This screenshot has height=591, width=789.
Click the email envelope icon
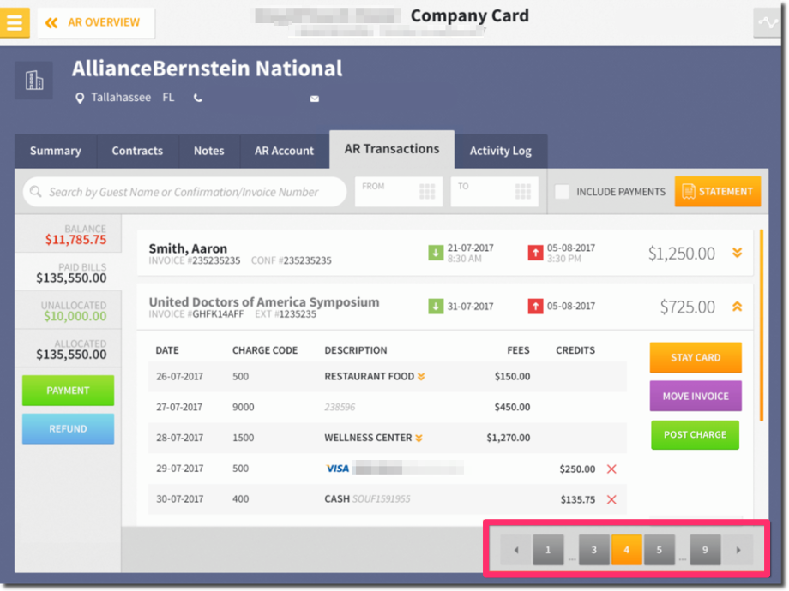coord(315,98)
